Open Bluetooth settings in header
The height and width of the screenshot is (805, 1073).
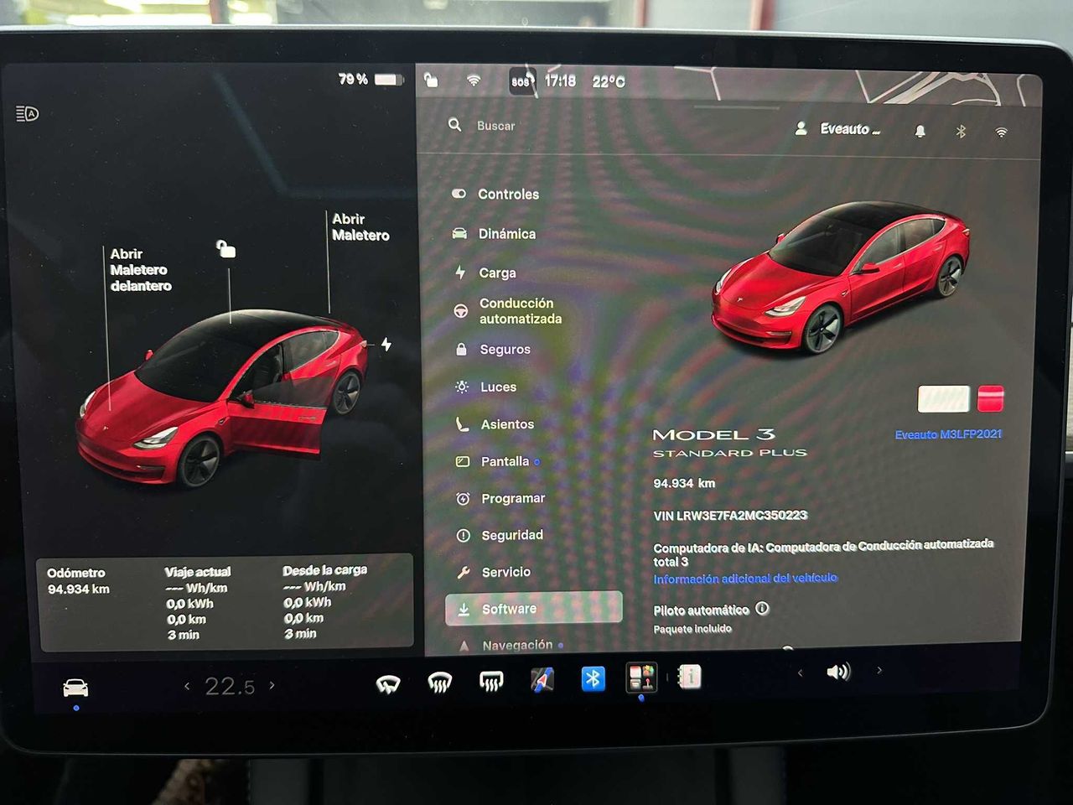click(962, 132)
